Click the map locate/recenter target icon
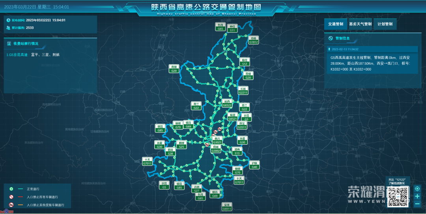This screenshot has width=426, height=214. [417, 188]
